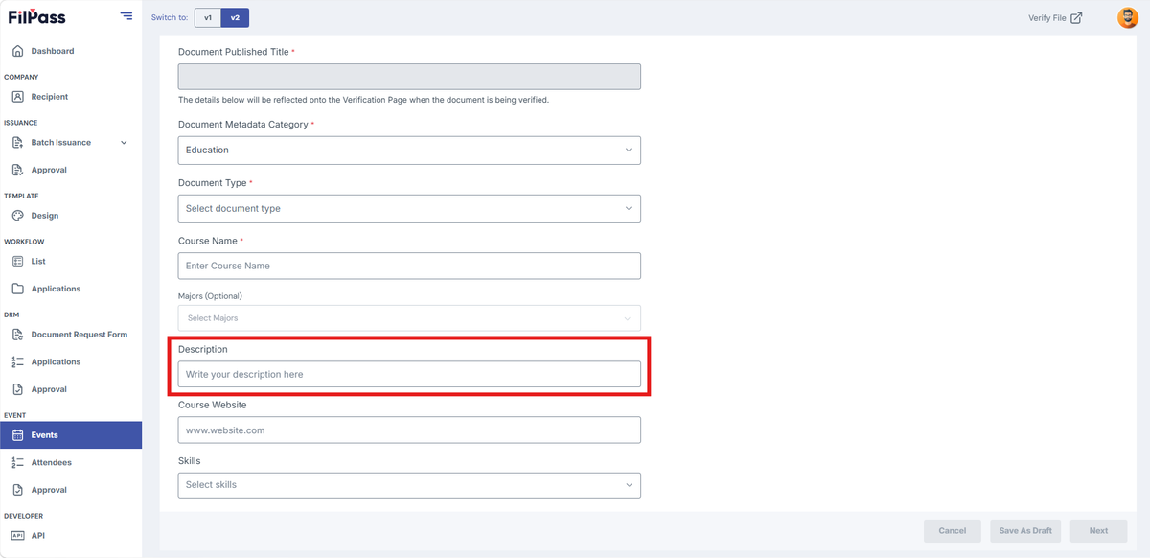The width and height of the screenshot is (1150, 558).
Task: Click the Verify File external link icon
Action: pyautogui.click(x=1076, y=17)
